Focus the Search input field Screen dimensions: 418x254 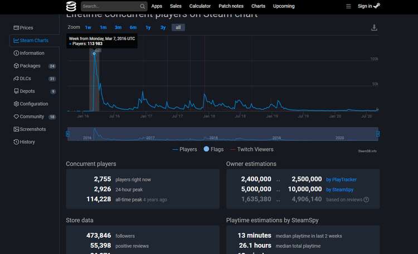click(x=114, y=6)
